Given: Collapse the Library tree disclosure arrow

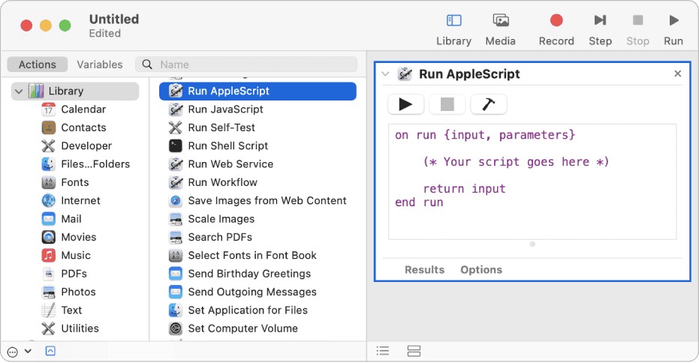Looking at the screenshot, I should point(18,91).
